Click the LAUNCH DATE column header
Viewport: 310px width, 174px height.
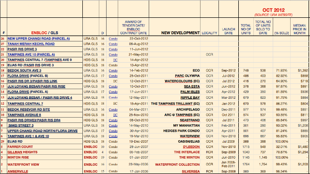click(228, 31)
